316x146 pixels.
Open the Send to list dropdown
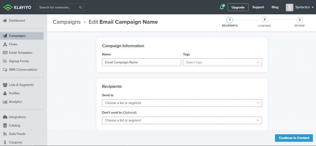coord(182,103)
